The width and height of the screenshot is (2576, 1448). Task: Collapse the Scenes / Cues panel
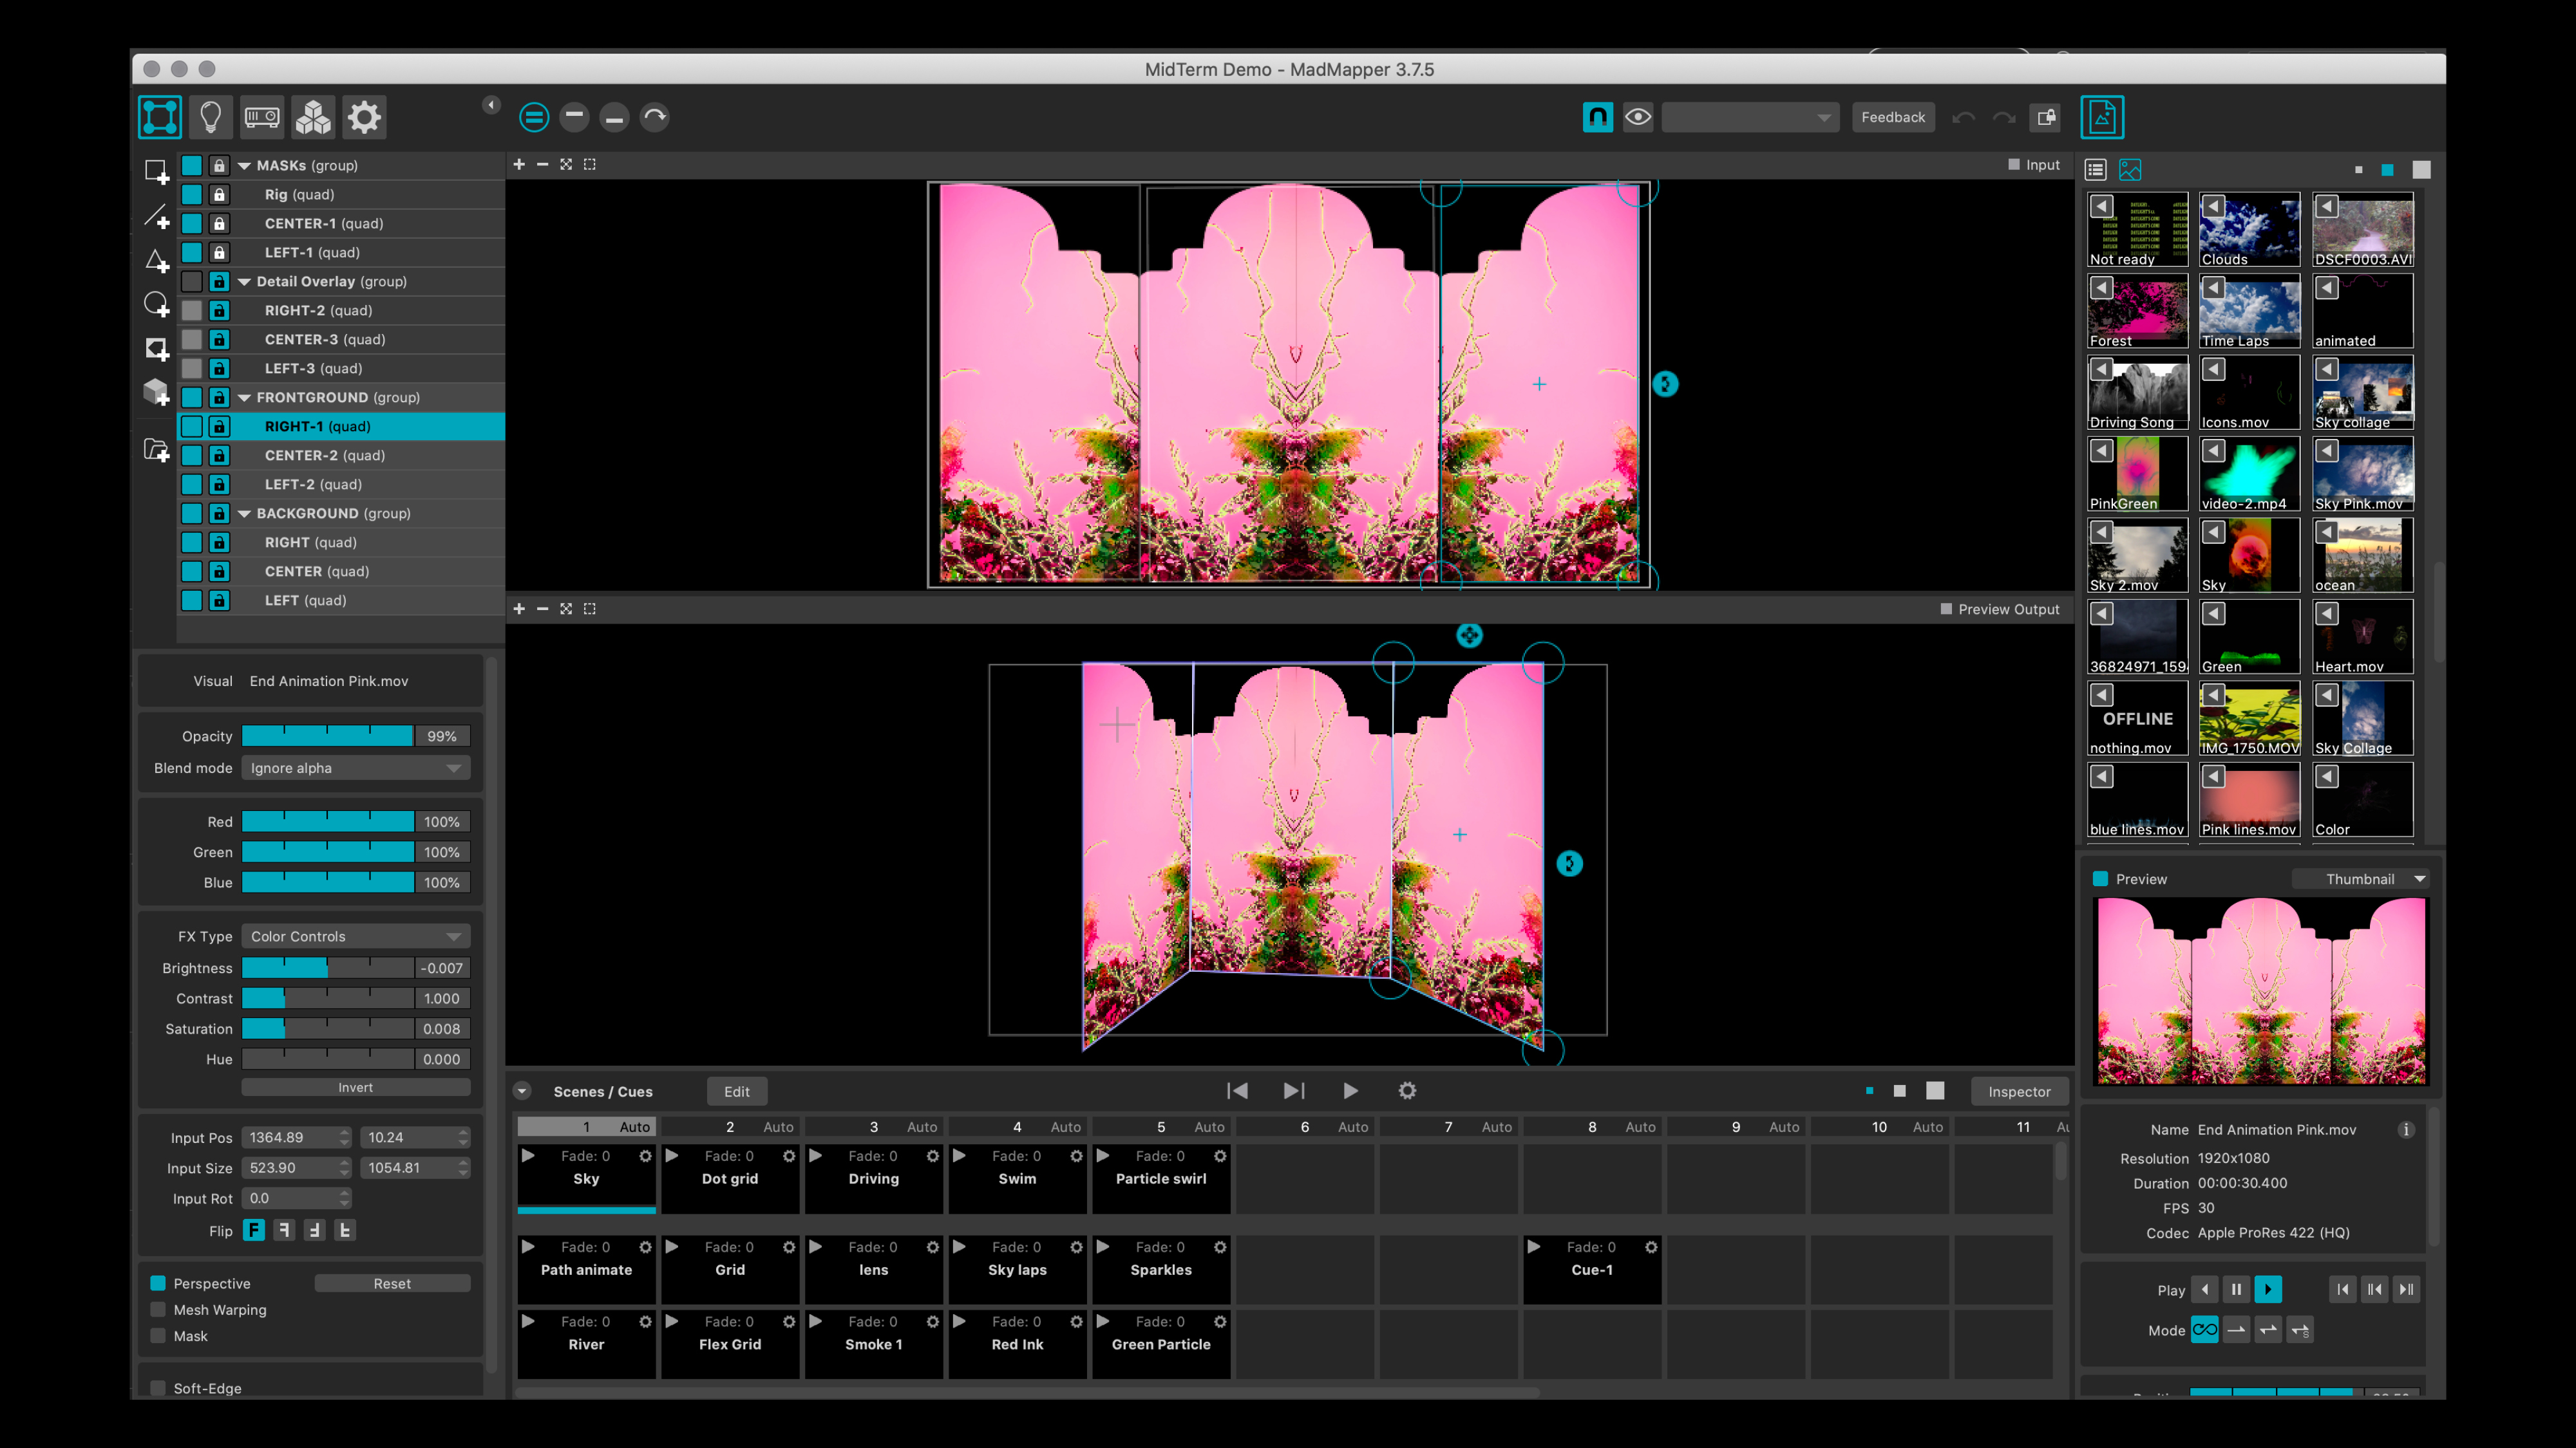click(x=522, y=1091)
